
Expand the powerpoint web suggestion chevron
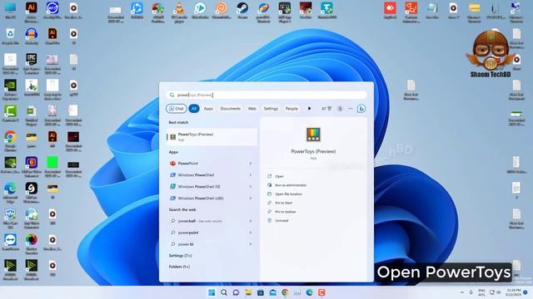(x=251, y=233)
